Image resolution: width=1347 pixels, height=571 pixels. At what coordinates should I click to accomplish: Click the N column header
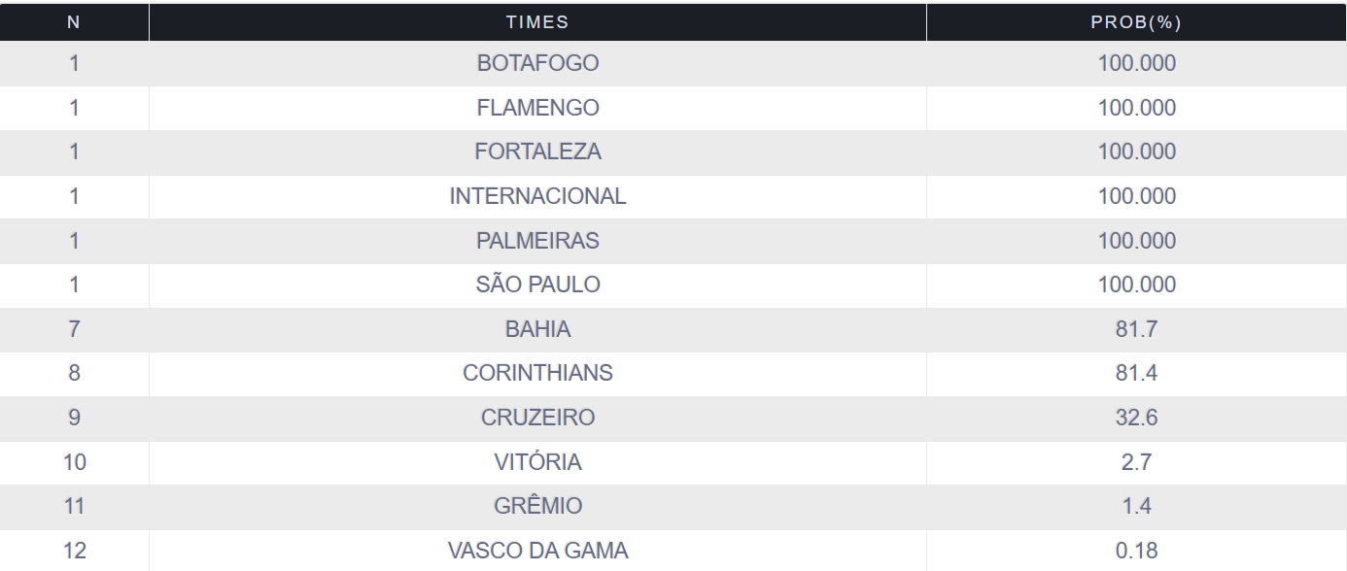[74, 22]
